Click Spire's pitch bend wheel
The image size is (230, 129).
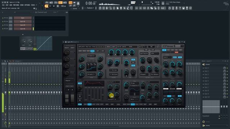click(x=67, y=99)
